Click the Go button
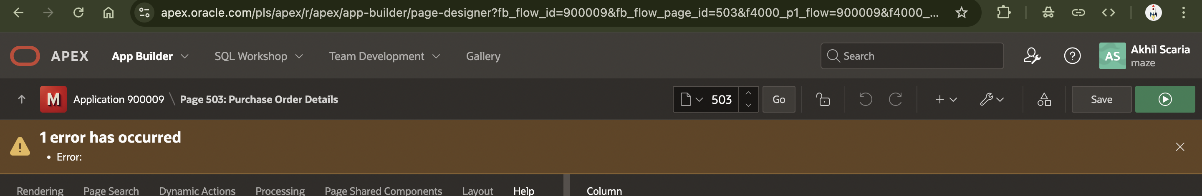Viewport: 1202px width, 196px height. coord(779,99)
